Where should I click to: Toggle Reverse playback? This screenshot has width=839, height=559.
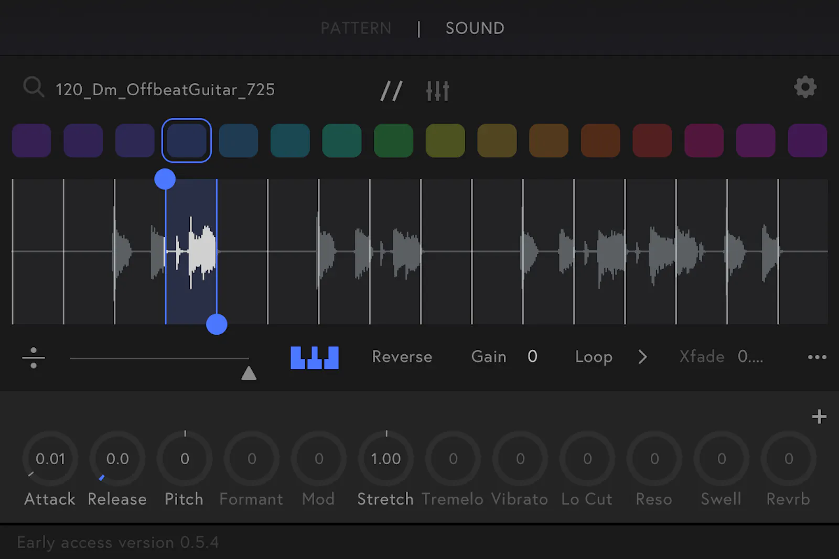click(x=402, y=357)
